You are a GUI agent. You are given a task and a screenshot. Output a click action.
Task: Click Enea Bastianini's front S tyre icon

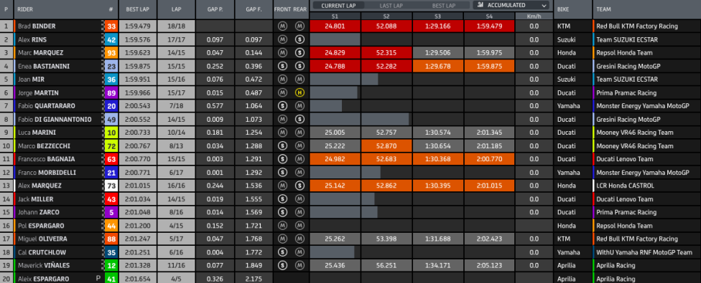(x=282, y=67)
